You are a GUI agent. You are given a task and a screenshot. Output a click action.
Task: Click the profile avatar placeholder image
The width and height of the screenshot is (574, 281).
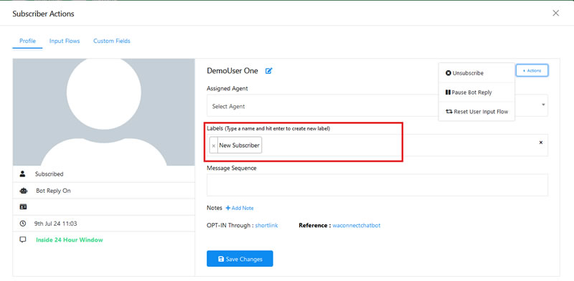[x=103, y=112]
